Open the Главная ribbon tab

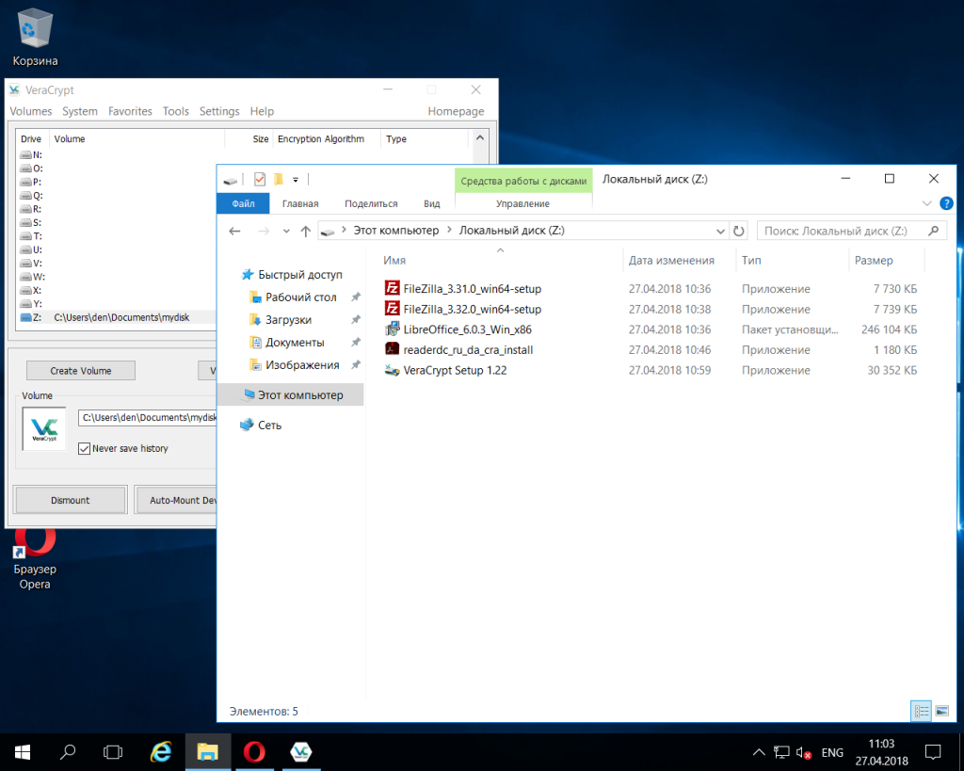click(x=300, y=203)
